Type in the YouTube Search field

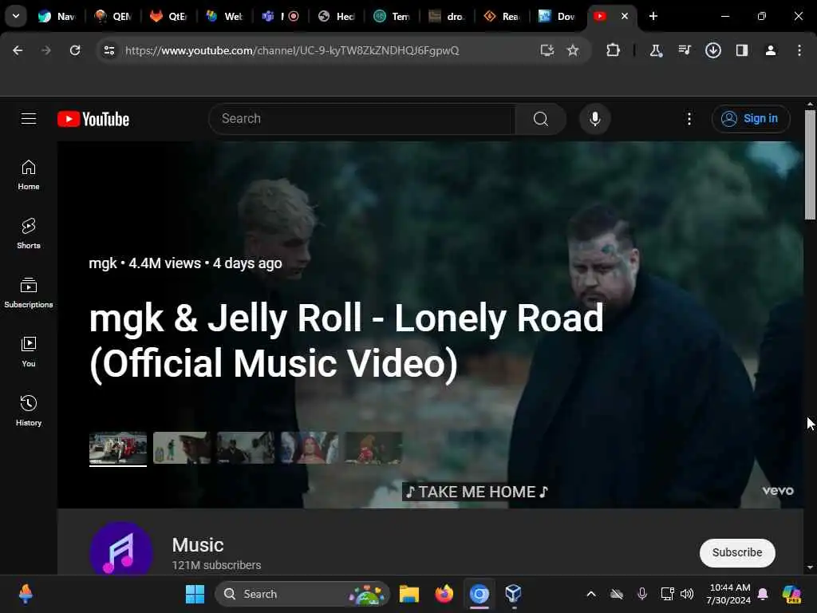[x=361, y=119]
